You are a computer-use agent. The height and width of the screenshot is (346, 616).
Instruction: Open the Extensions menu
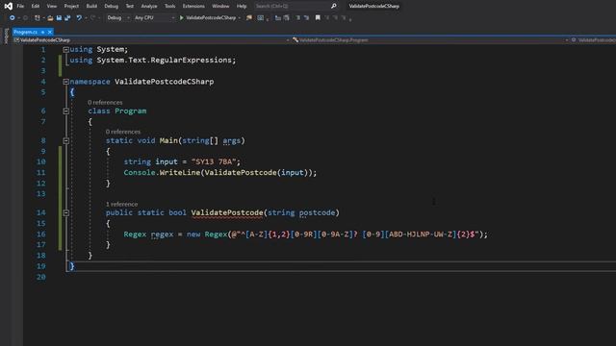193,6
